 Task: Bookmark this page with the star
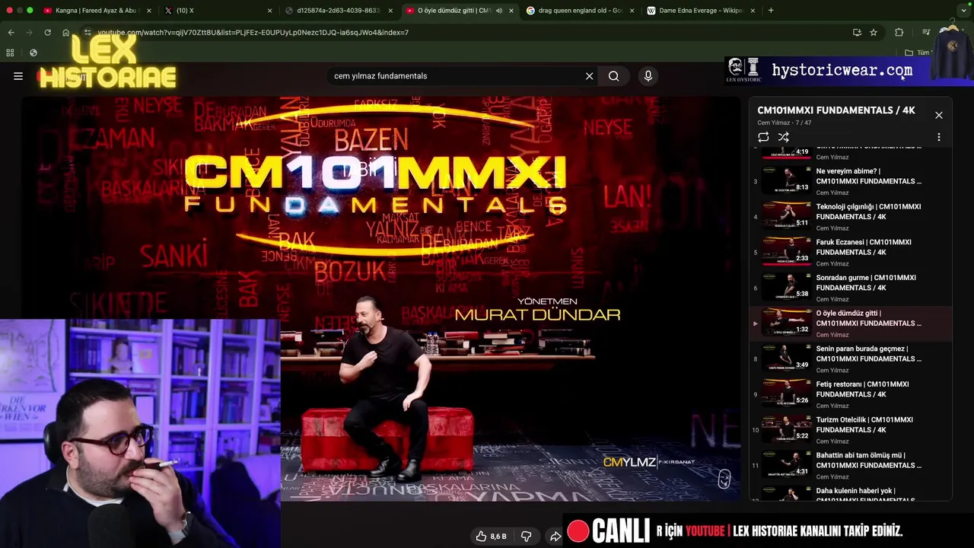[x=874, y=33]
